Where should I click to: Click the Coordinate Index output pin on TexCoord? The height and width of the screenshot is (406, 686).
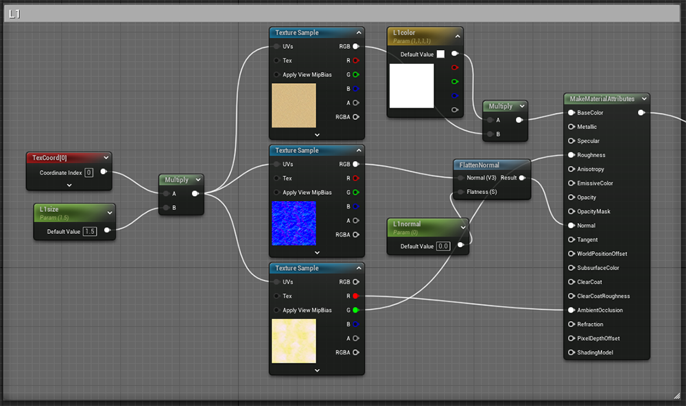(x=104, y=172)
